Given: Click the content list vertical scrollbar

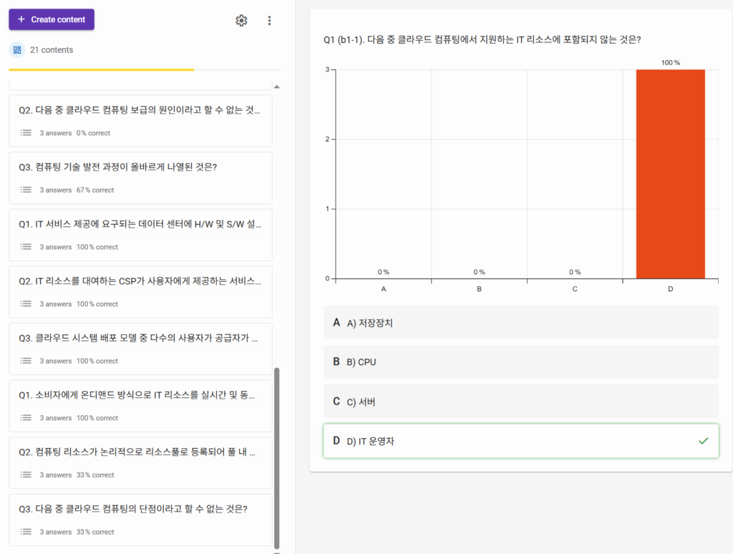Looking at the screenshot, I should (277, 458).
